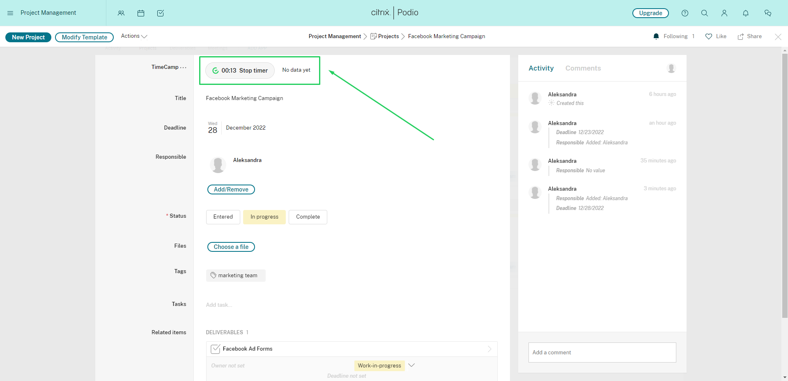The height and width of the screenshot is (381, 788).
Task: Open the chat conversations icon
Action: click(767, 13)
